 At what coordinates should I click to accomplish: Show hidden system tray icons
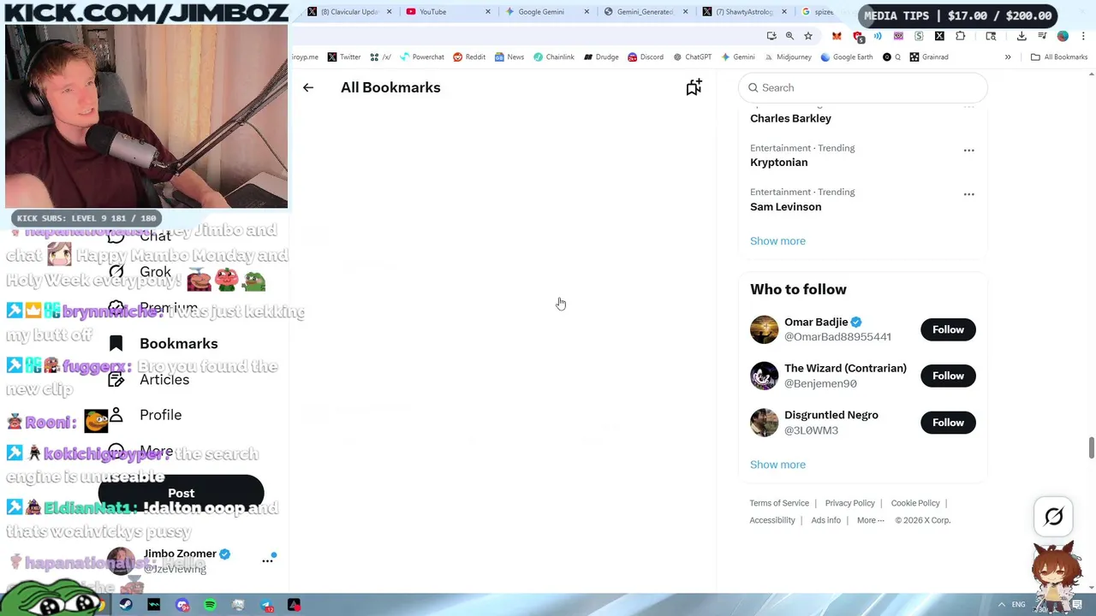click(x=1001, y=605)
